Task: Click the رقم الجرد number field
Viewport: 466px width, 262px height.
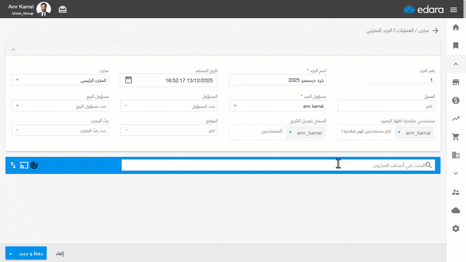Action: [x=386, y=80]
